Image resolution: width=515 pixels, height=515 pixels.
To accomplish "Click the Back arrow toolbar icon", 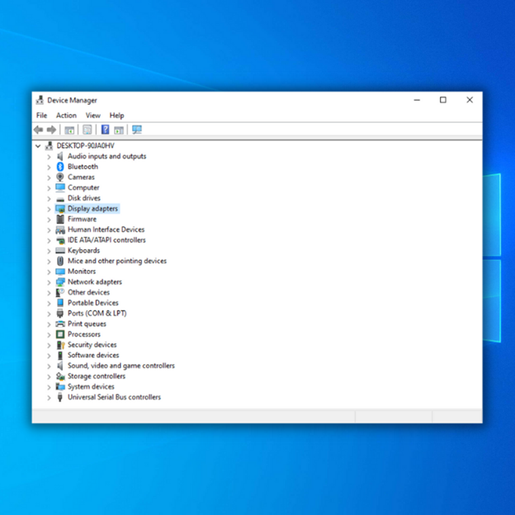I will (x=39, y=130).
